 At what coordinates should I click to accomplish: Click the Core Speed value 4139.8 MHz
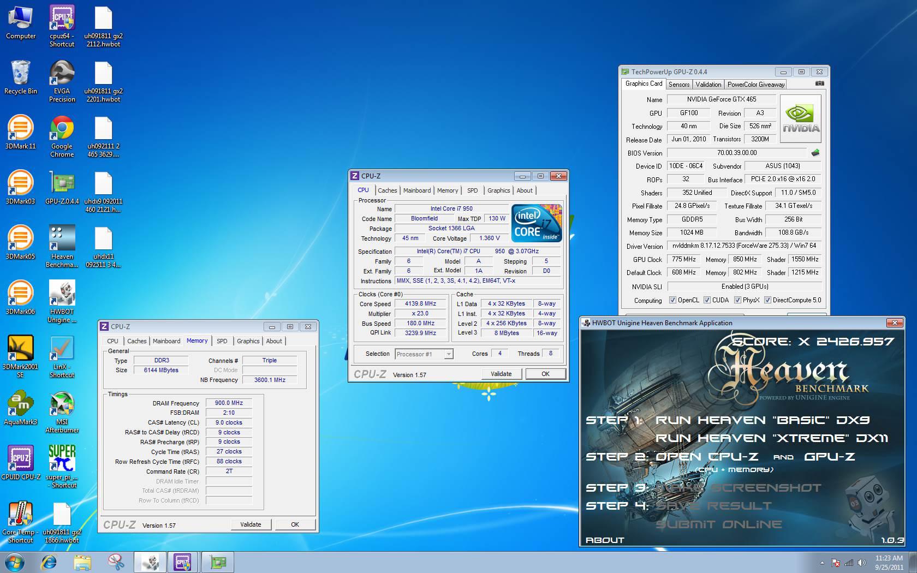(420, 304)
